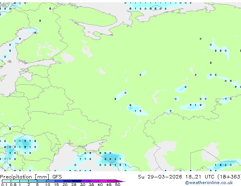Open the weatheronline.co.uk copyright link
Screen dimensions: 241x186
pyautogui.click(x=209, y=183)
